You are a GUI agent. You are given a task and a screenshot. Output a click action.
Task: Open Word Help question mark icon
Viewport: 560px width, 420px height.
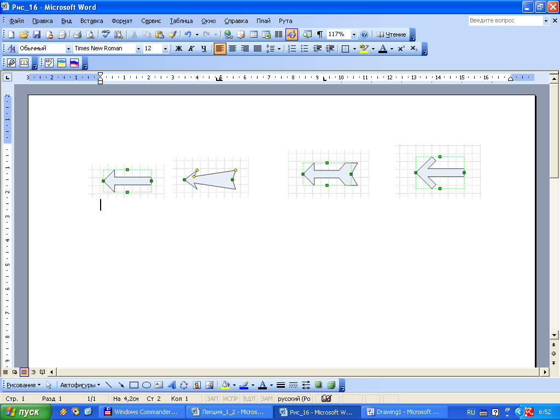tap(364, 34)
